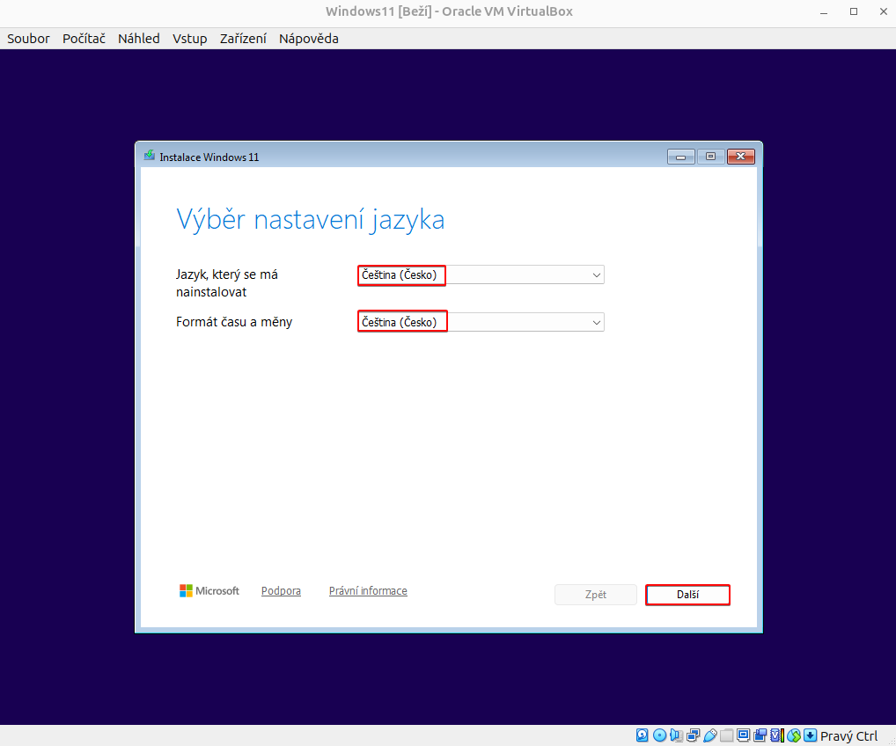The image size is (896, 746).
Task: Click the shared folders status icon
Action: click(726, 735)
